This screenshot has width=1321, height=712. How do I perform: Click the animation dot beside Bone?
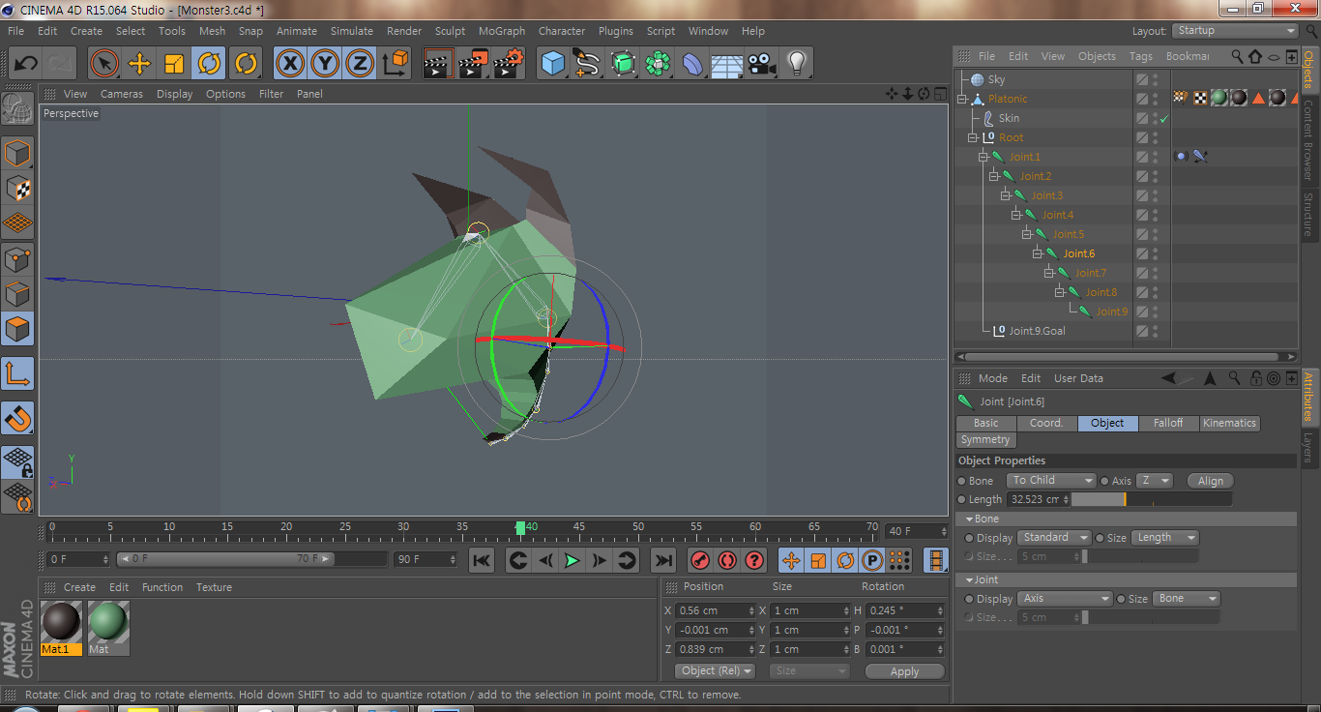coord(961,481)
